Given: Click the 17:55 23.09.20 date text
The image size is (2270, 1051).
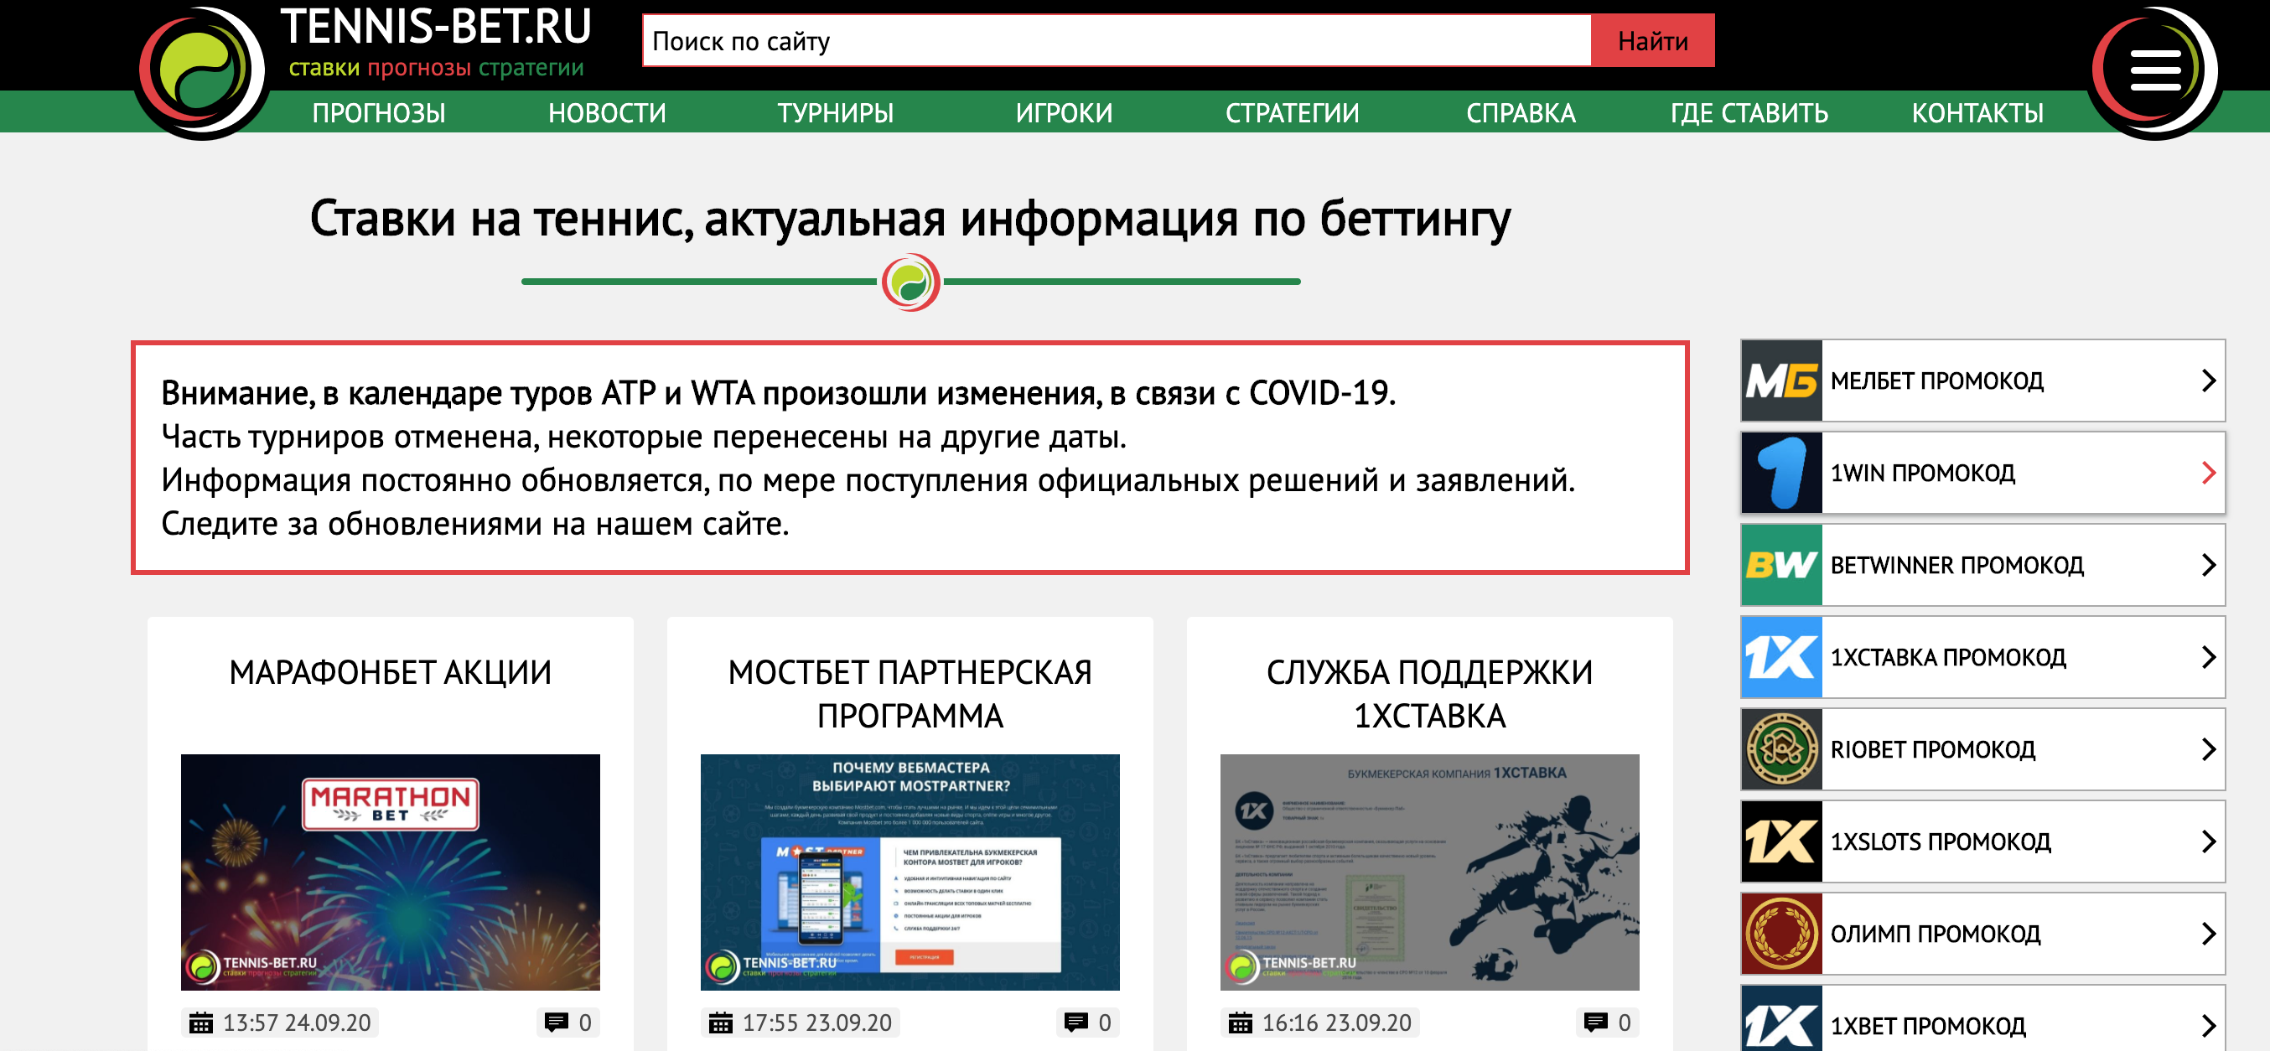Looking at the screenshot, I should pyautogui.click(x=817, y=1023).
